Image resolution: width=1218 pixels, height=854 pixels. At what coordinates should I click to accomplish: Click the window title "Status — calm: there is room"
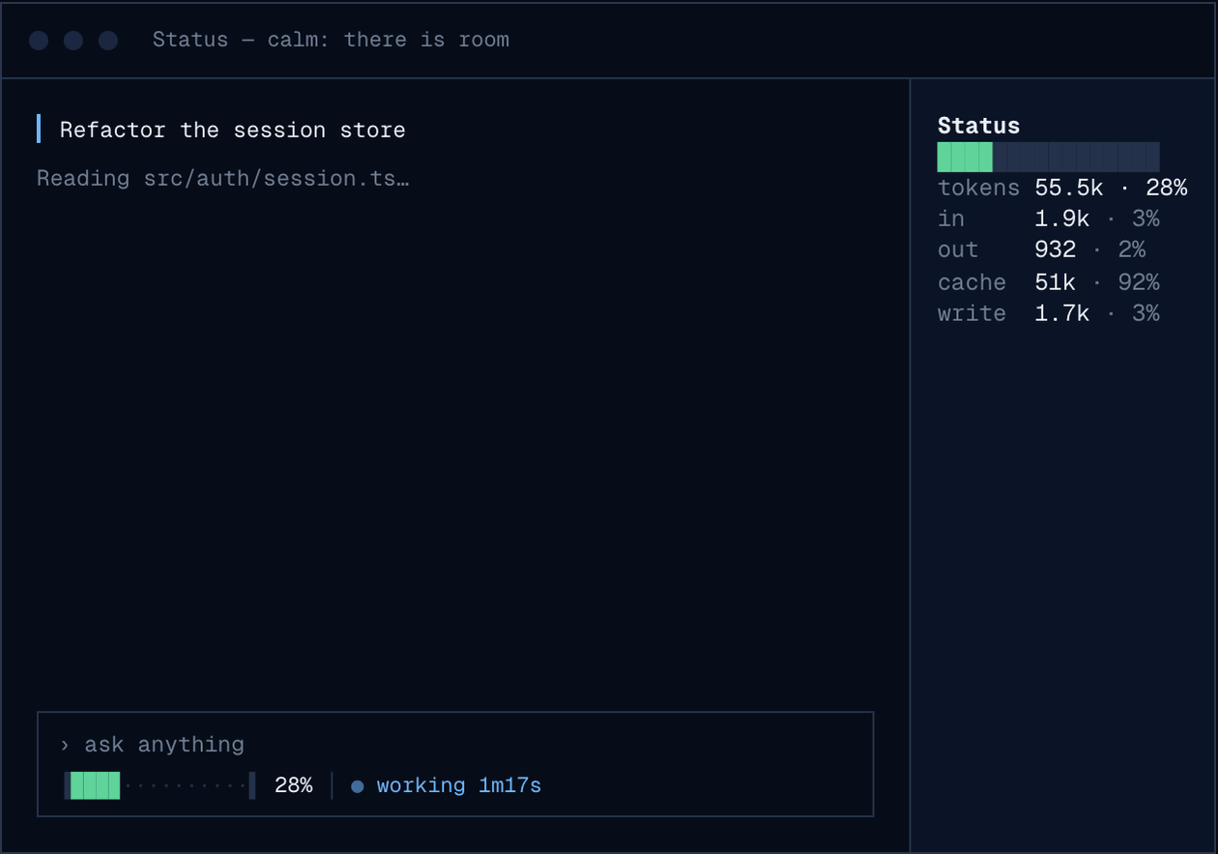tap(331, 40)
